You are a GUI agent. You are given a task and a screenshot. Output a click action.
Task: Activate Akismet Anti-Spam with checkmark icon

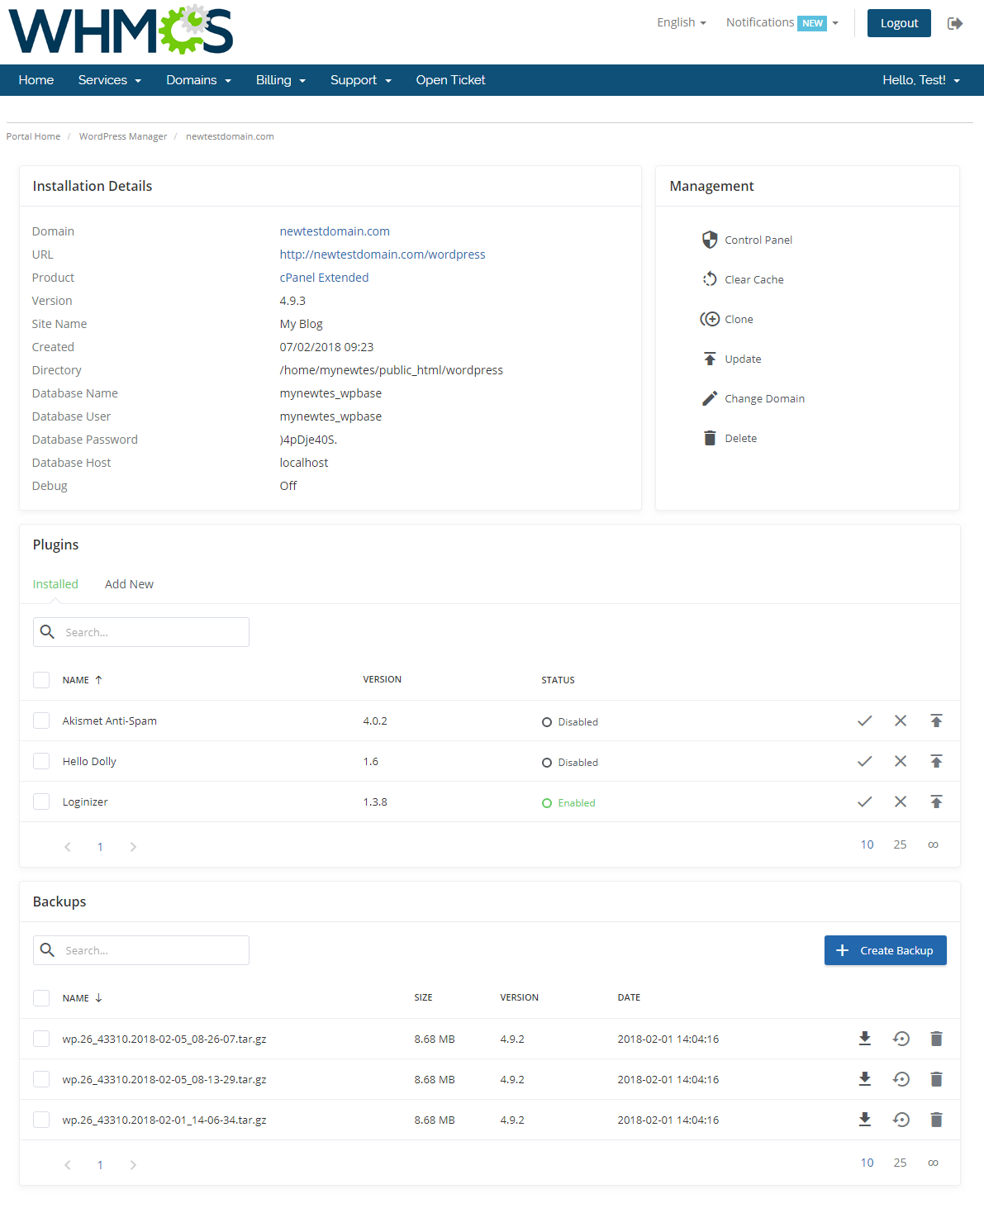[x=864, y=721]
